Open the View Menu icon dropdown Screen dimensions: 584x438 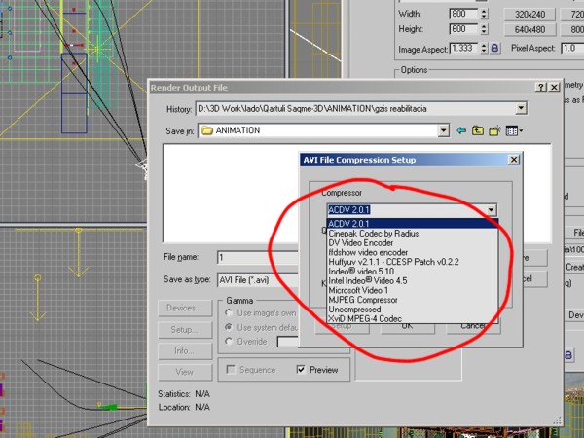tap(513, 130)
